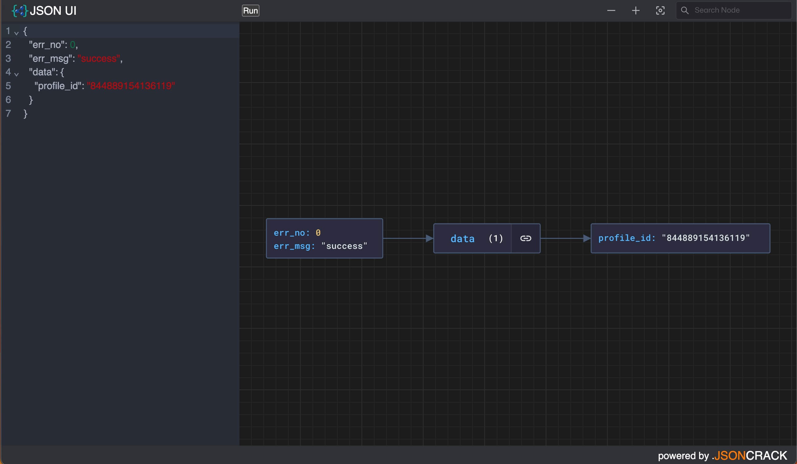This screenshot has height=464, width=797.
Task: Collapse the root object fold arrow on line 1
Action: tap(17, 33)
